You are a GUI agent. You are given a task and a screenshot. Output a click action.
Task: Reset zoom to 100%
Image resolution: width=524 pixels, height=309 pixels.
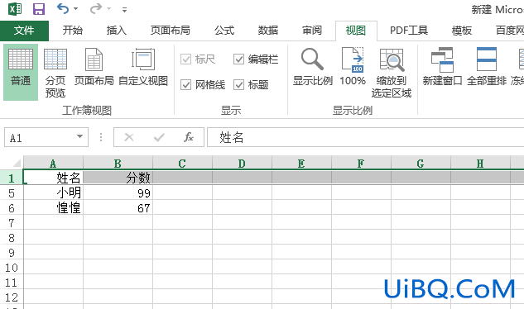click(x=353, y=67)
